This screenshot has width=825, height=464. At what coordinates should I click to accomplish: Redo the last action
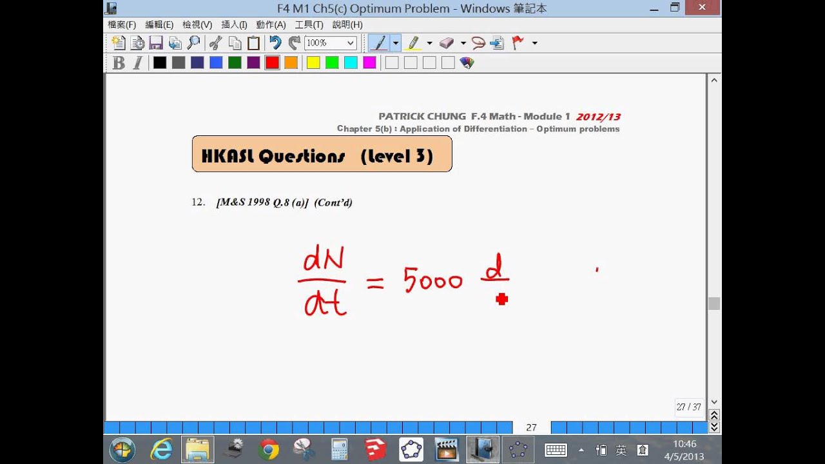(295, 43)
